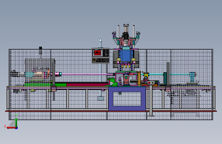Select the blue press block at machine center
This screenshot has width=222, height=144.
[126, 56]
